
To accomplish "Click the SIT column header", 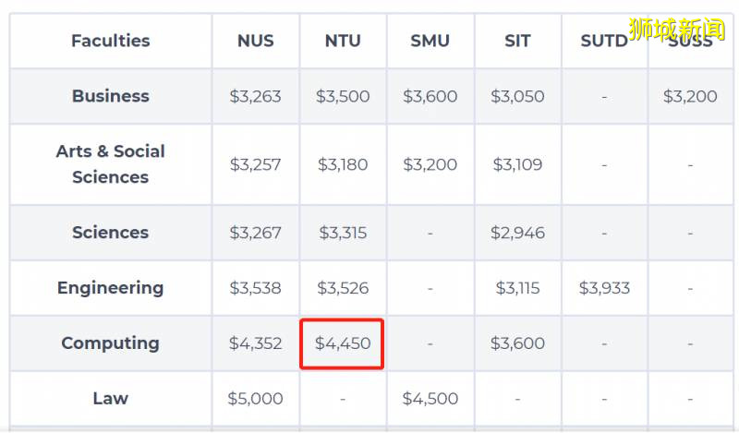I will tap(517, 41).
